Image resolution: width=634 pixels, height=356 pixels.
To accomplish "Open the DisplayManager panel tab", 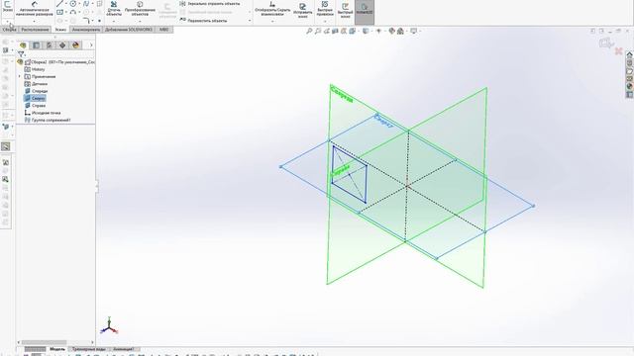I will point(75,45).
